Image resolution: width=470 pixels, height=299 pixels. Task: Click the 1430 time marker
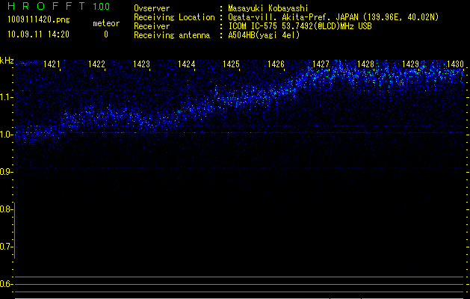coord(455,65)
